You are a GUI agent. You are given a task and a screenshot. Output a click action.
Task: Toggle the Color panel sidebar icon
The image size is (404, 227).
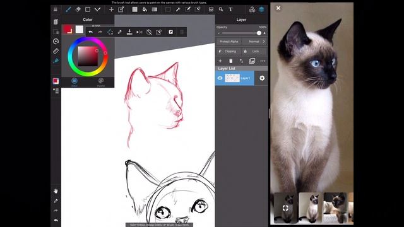point(56,81)
